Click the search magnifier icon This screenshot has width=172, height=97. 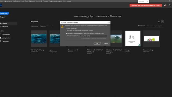pyautogui.click(x=170, y=5)
